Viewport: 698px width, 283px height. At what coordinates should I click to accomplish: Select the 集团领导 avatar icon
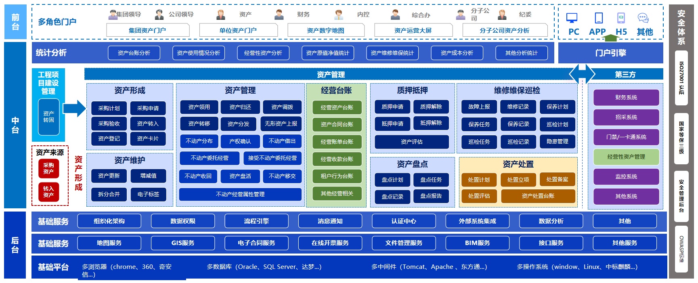pos(113,15)
